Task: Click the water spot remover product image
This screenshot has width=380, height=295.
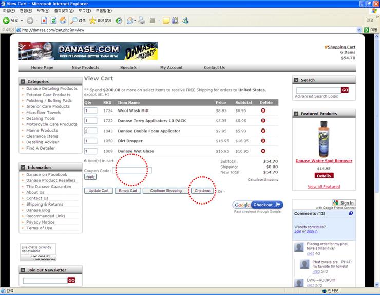Action: [324, 139]
